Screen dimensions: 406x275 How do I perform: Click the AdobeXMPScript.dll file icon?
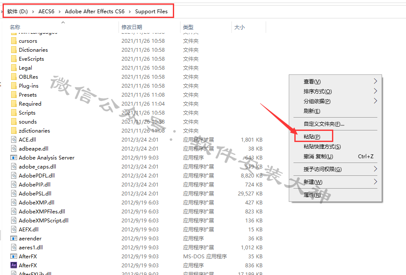(14, 220)
